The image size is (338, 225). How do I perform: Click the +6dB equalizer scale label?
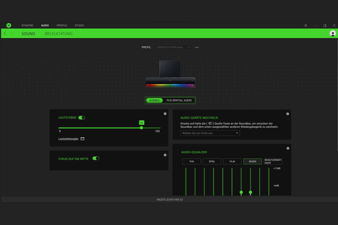tap(276, 185)
